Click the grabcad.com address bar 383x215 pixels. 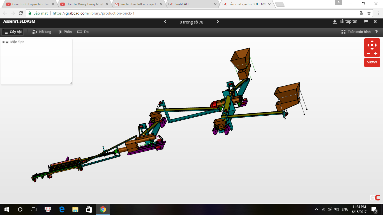200,13
